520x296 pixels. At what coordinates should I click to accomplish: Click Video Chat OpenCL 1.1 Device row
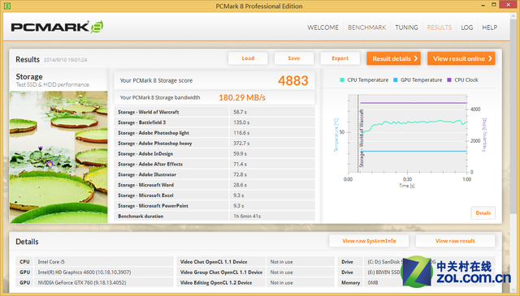[255, 262]
